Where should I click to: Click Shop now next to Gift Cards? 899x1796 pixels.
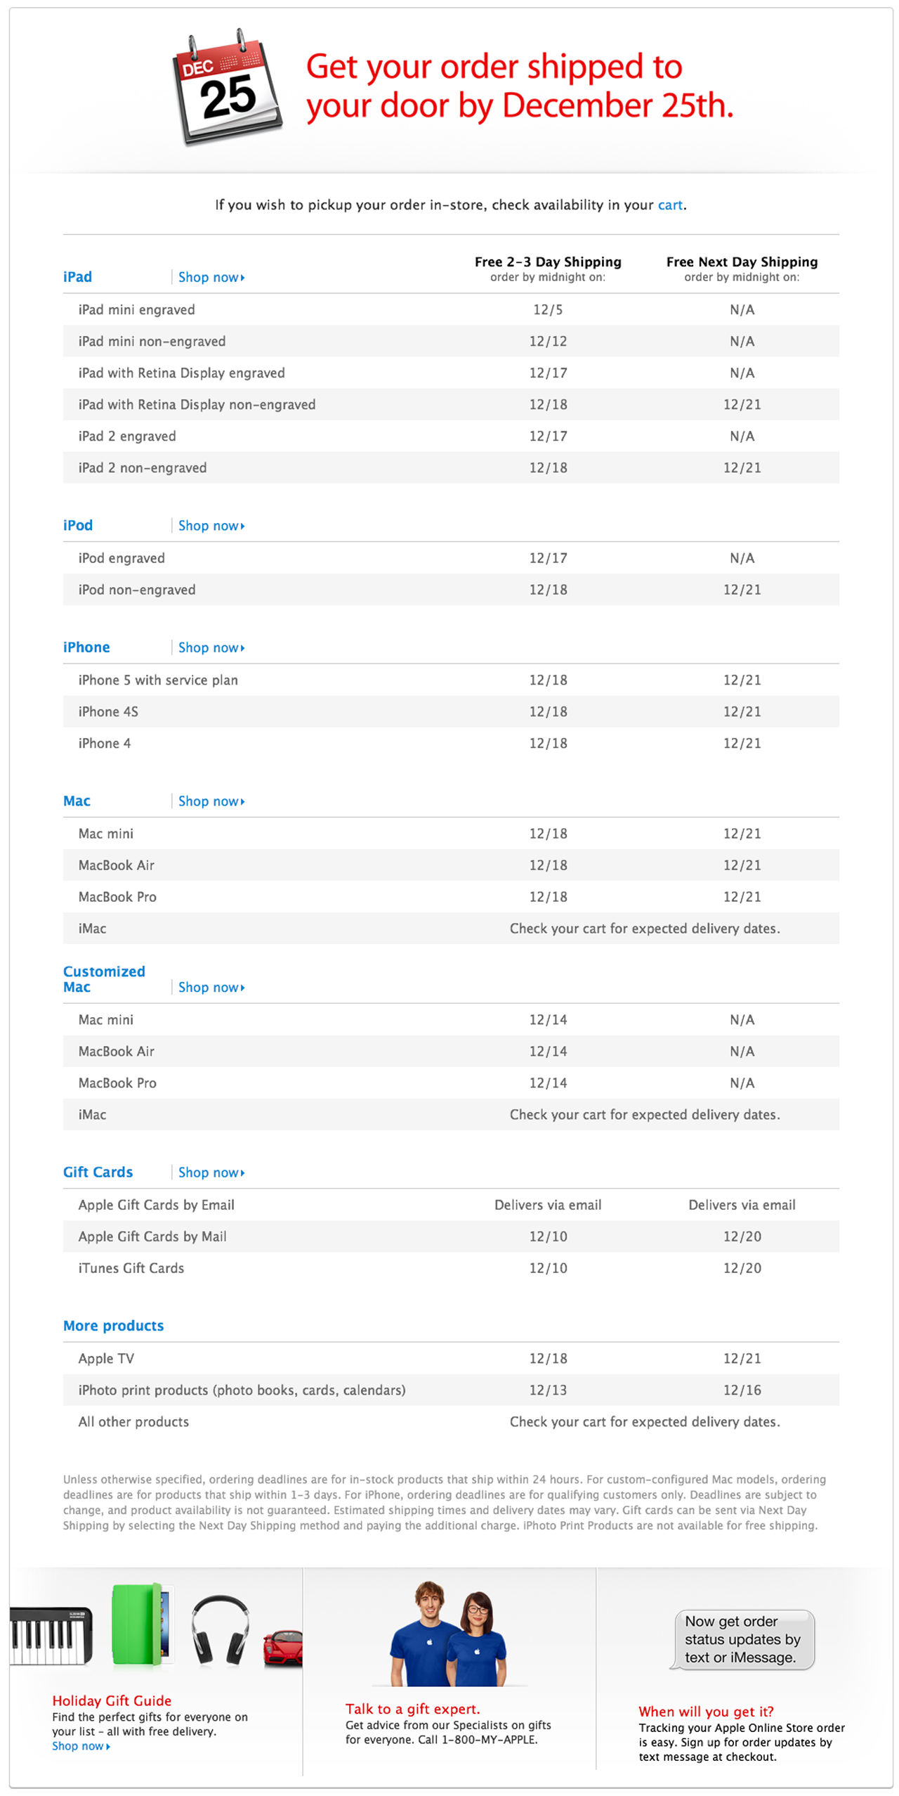[x=211, y=1172]
